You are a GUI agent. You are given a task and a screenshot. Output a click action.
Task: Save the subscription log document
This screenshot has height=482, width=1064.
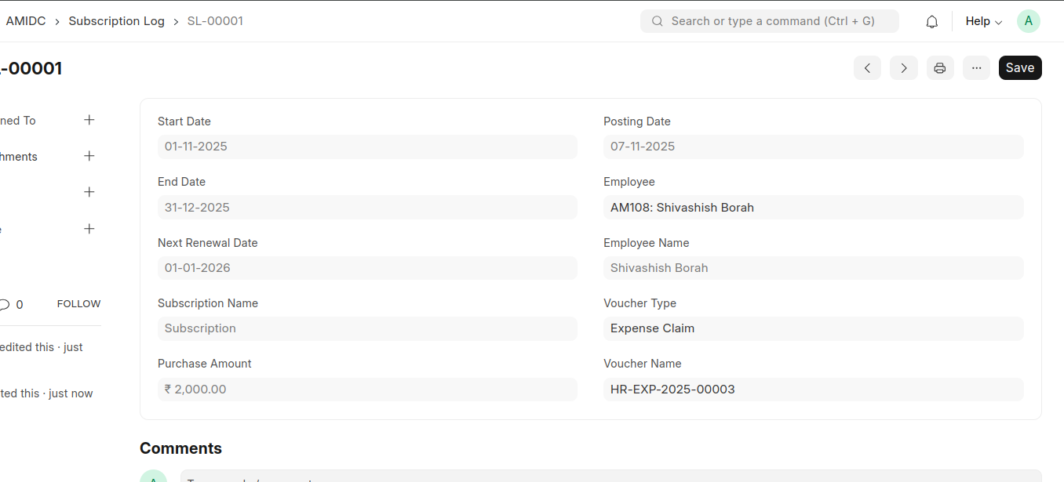click(x=1019, y=68)
